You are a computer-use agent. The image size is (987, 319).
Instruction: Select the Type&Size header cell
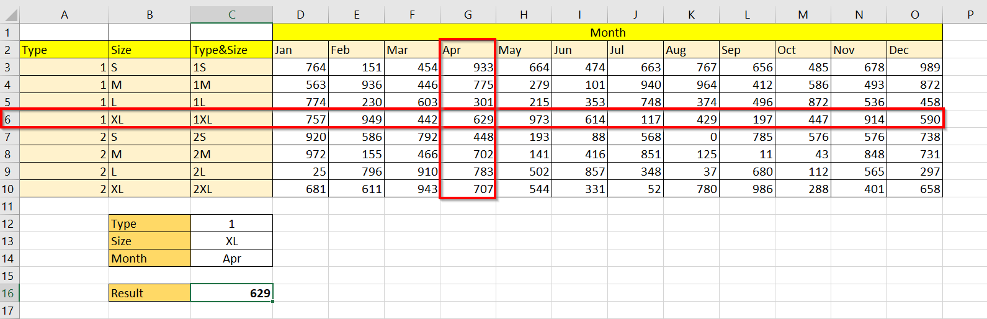(x=231, y=50)
